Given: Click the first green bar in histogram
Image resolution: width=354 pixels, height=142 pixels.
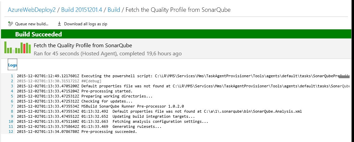Looking at the screenshot, I should [6, 48].
